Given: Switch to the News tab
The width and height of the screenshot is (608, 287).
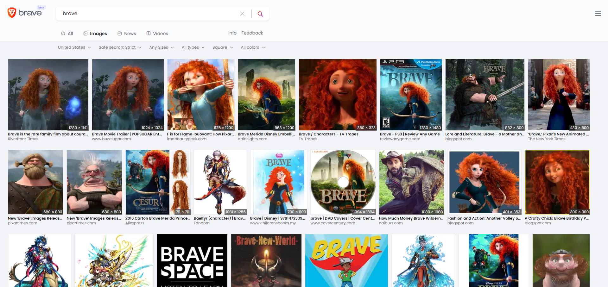Looking at the screenshot, I should coord(130,34).
